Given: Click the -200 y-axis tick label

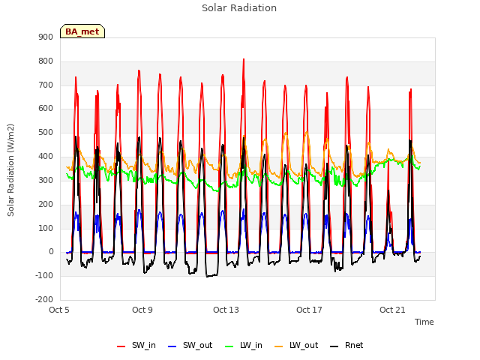Looking at the screenshot, I should pos(44,299).
